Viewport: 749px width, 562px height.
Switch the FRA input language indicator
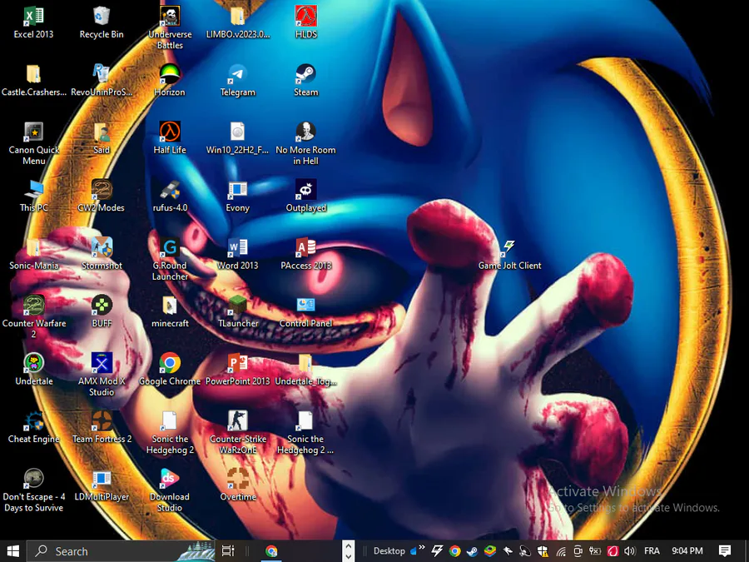point(652,551)
